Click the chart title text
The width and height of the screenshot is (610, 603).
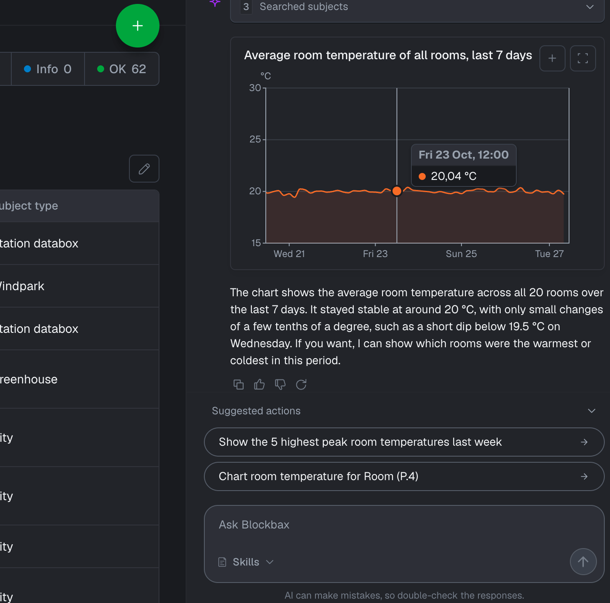click(388, 55)
